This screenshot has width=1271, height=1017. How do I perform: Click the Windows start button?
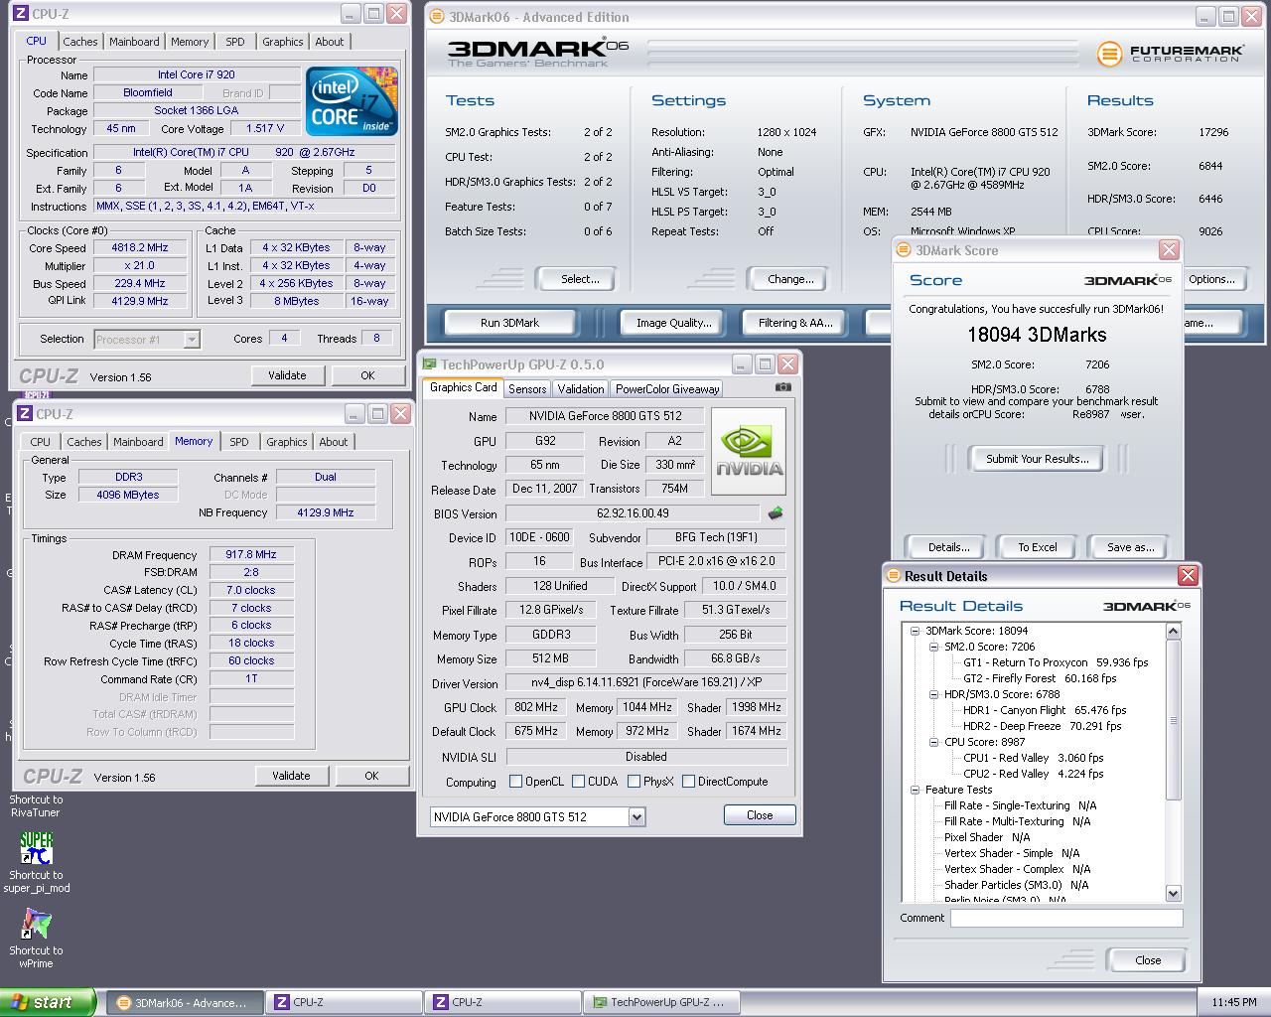[48, 1002]
